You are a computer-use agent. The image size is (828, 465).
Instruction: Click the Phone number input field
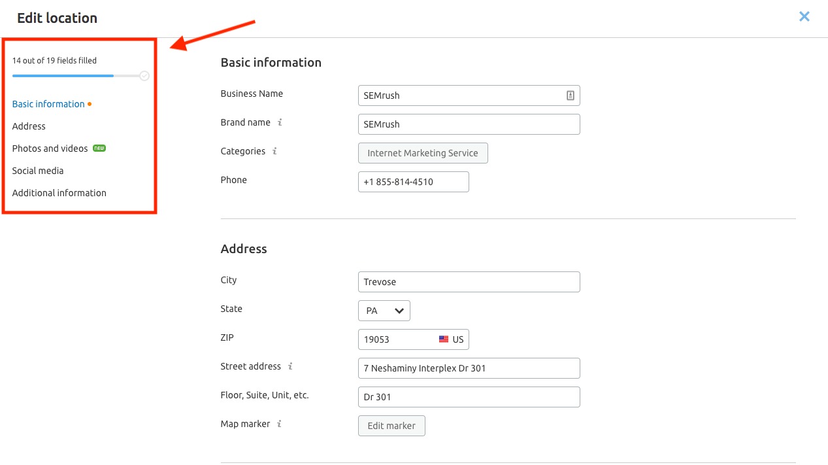[414, 182]
